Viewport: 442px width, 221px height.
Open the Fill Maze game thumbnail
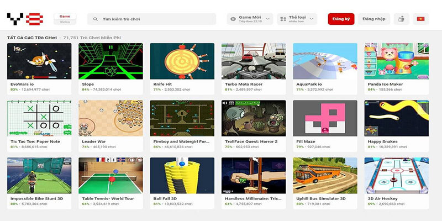325,118
